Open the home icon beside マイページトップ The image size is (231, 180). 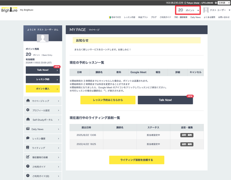coord(28,100)
